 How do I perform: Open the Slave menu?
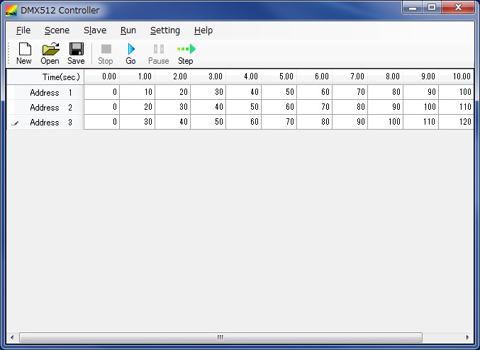[x=95, y=30]
